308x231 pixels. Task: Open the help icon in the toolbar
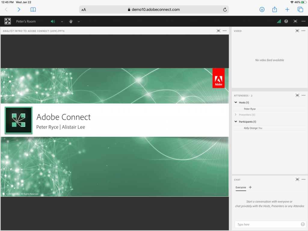[286, 21]
